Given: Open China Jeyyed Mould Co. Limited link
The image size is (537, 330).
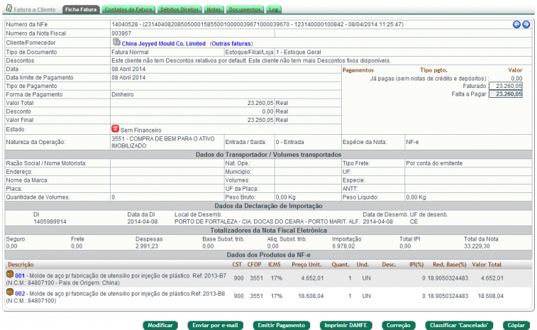Looking at the screenshot, I should pyautogui.click(x=164, y=43).
